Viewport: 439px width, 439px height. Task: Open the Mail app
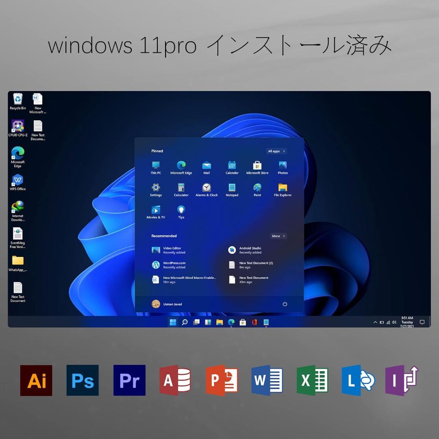tap(206, 166)
